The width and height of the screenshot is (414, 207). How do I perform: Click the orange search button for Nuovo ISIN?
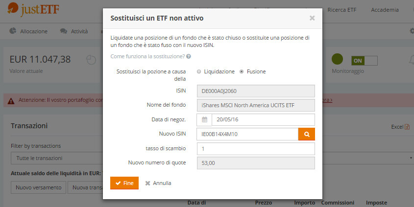click(307, 134)
